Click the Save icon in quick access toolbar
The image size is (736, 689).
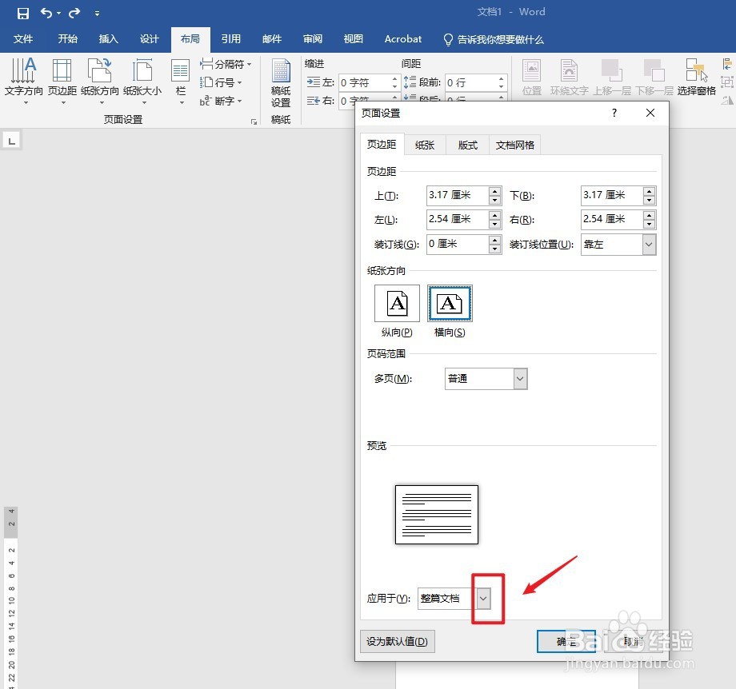(22, 13)
